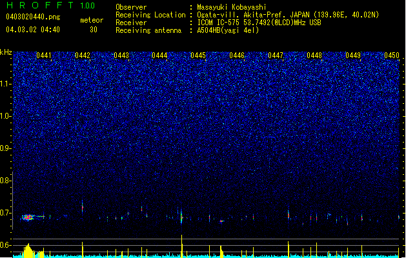Click the bright meteor echo between 0444 and 0445
Screen dimensions: 406x258
(x=181, y=217)
